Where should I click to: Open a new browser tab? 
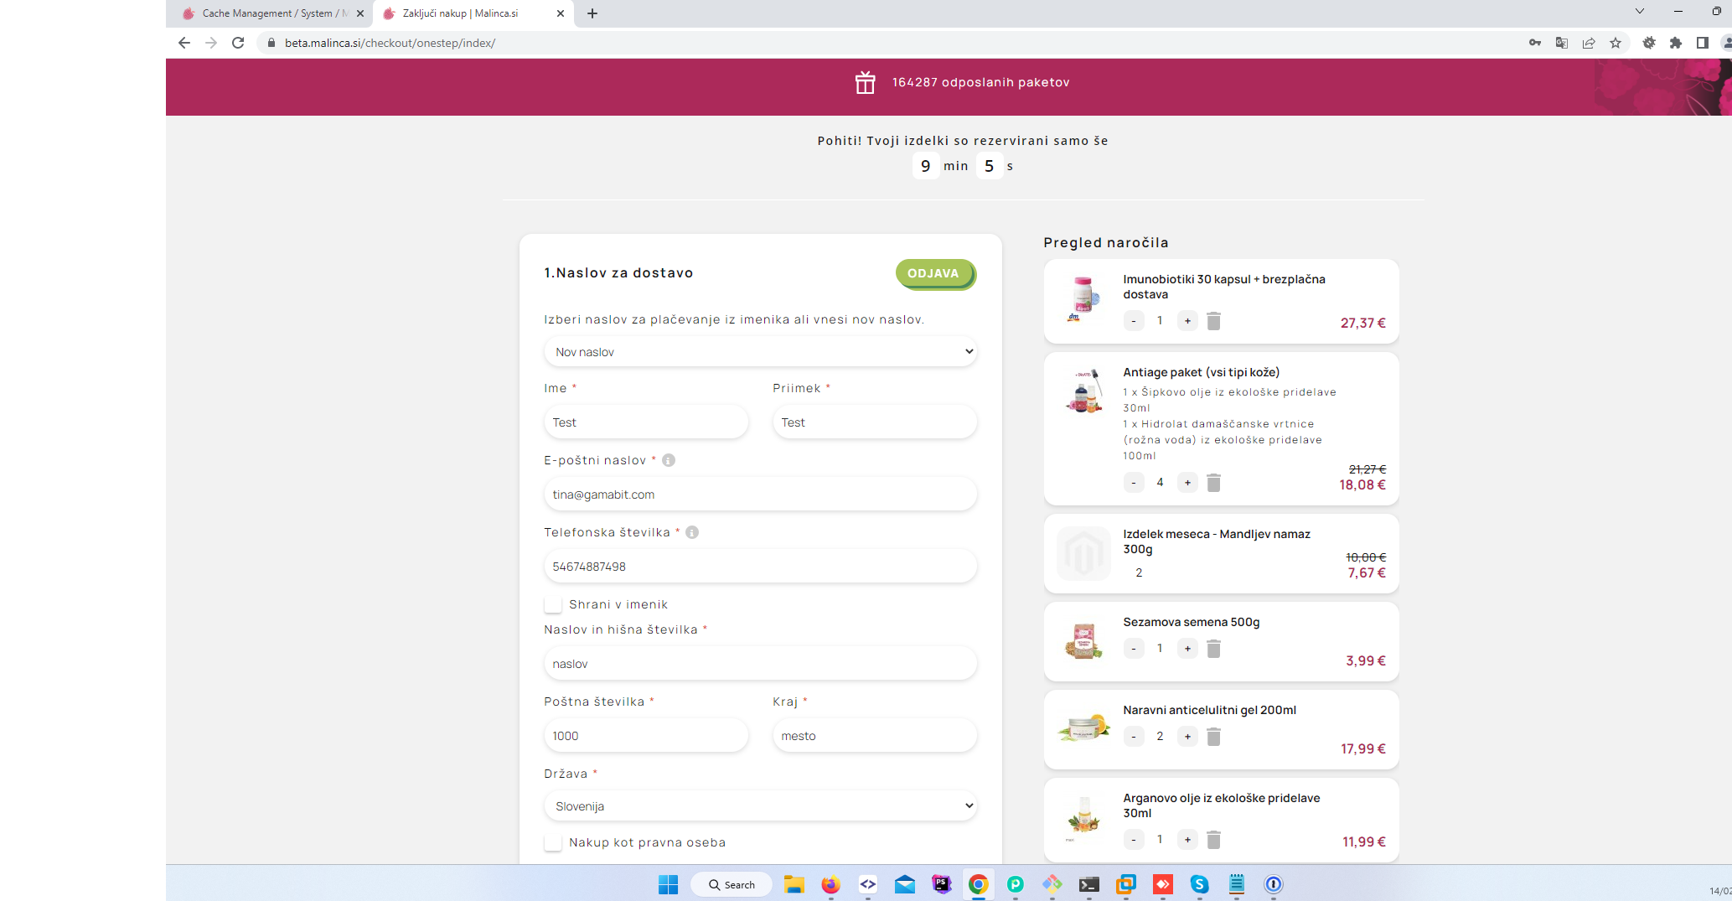pos(592,13)
